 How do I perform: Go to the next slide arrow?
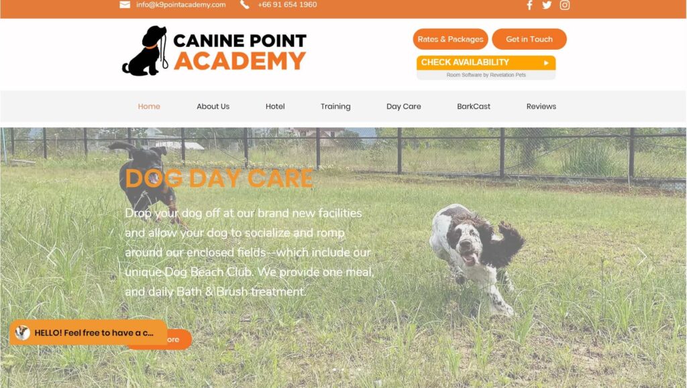pos(642,257)
